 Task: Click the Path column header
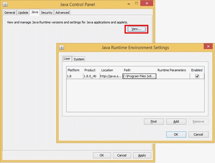pyautogui.click(x=139, y=70)
